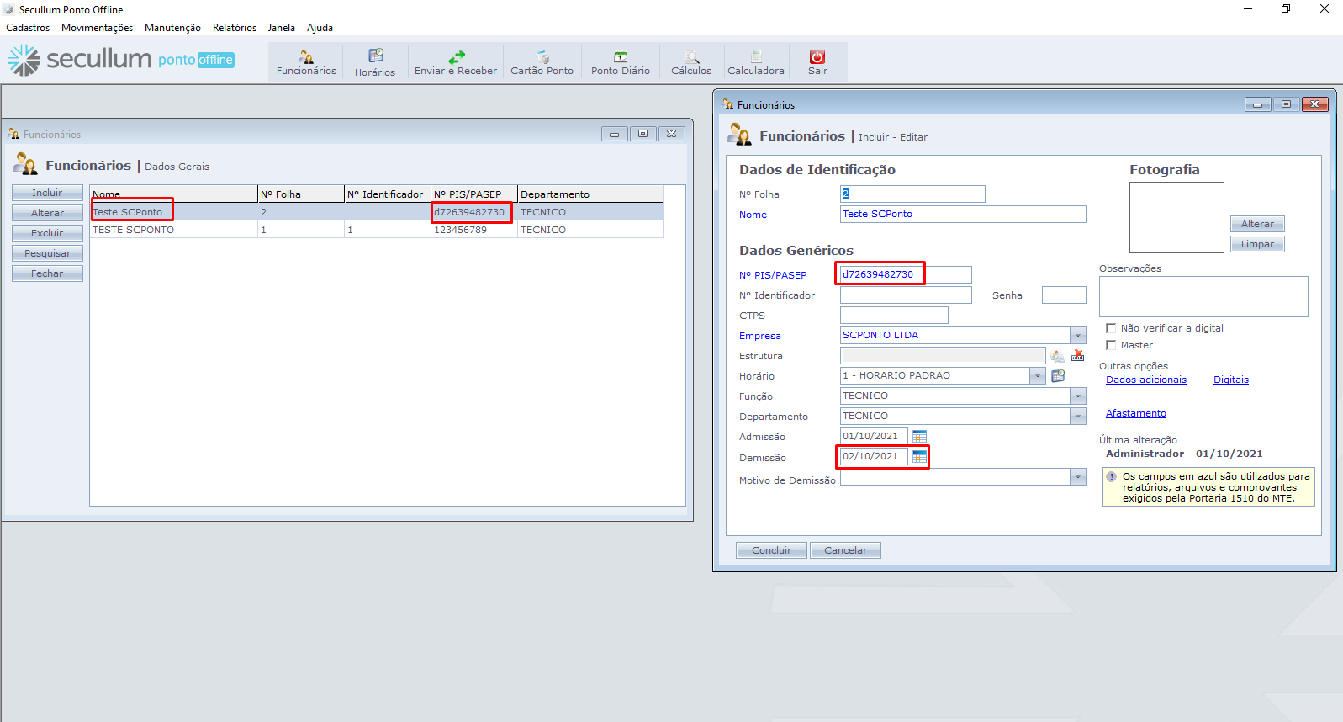Click Alterar button beside Fotografia
Viewport: 1343px width, 722px height.
point(1257,224)
